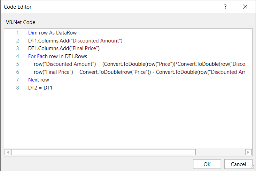Place cursor on the Dim row As DataRow line
The height and width of the screenshot is (171, 256).
click(52, 33)
